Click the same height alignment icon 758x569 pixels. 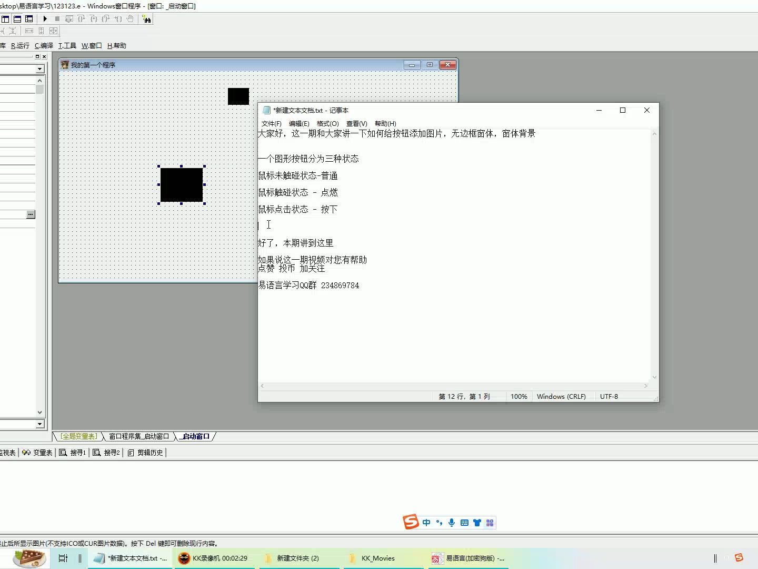click(41, 31)
